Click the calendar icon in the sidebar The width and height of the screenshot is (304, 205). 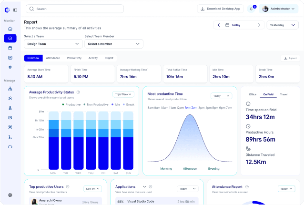coord(10,48)
